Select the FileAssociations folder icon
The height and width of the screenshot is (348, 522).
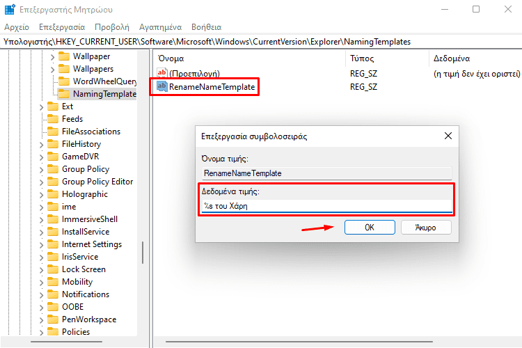pyautogui.click(x=53, y=132)
